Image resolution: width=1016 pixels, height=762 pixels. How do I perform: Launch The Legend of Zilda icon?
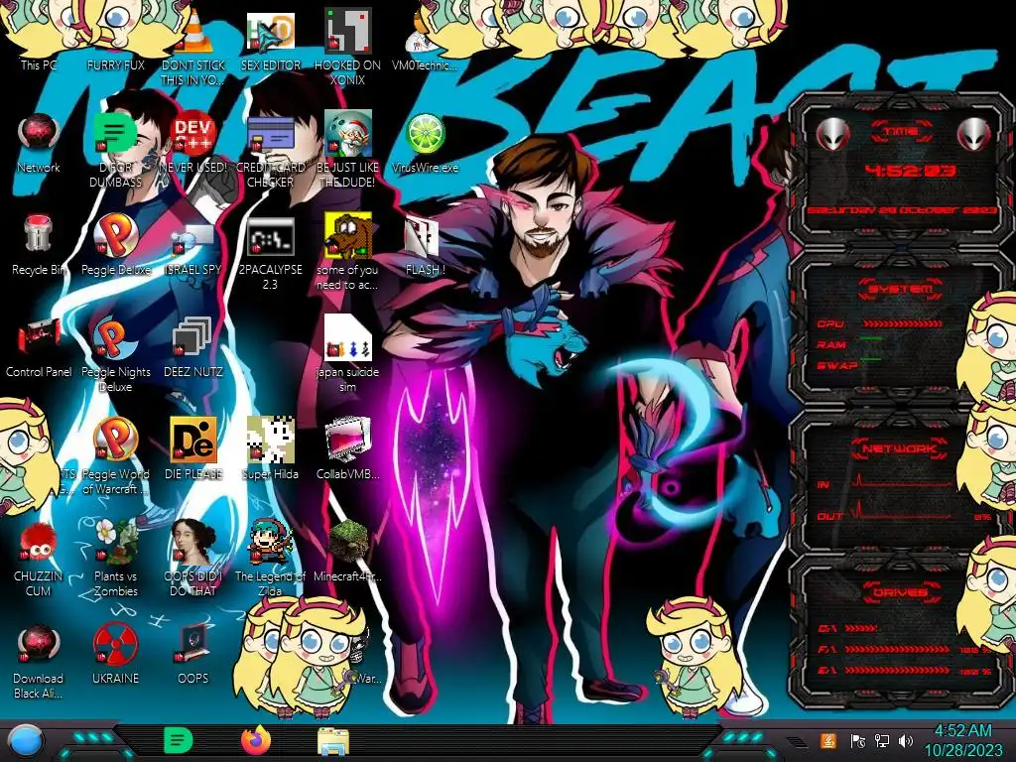(271, 541)
